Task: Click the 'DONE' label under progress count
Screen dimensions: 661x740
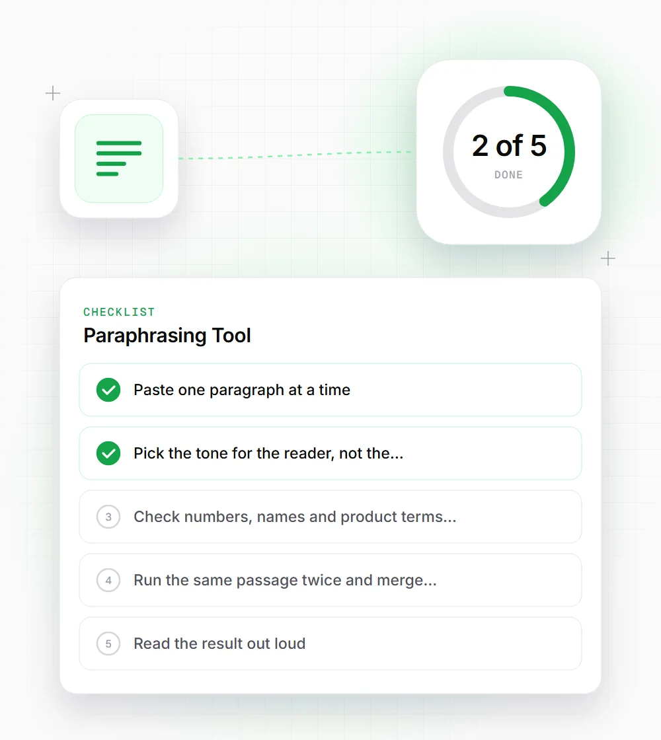Action: (508, 174)
